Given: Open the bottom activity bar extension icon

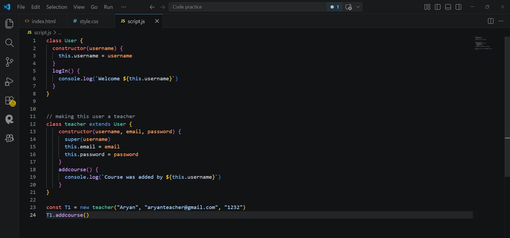Looking at the screenshot, I should tap(9, 139).
